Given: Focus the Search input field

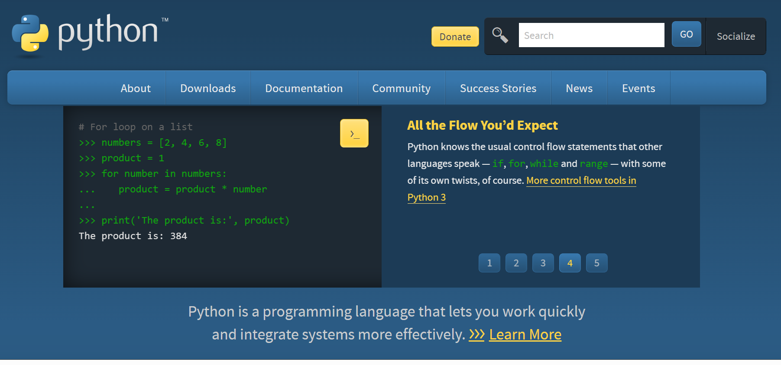Looking at the screenshot, I should [591, 35].
